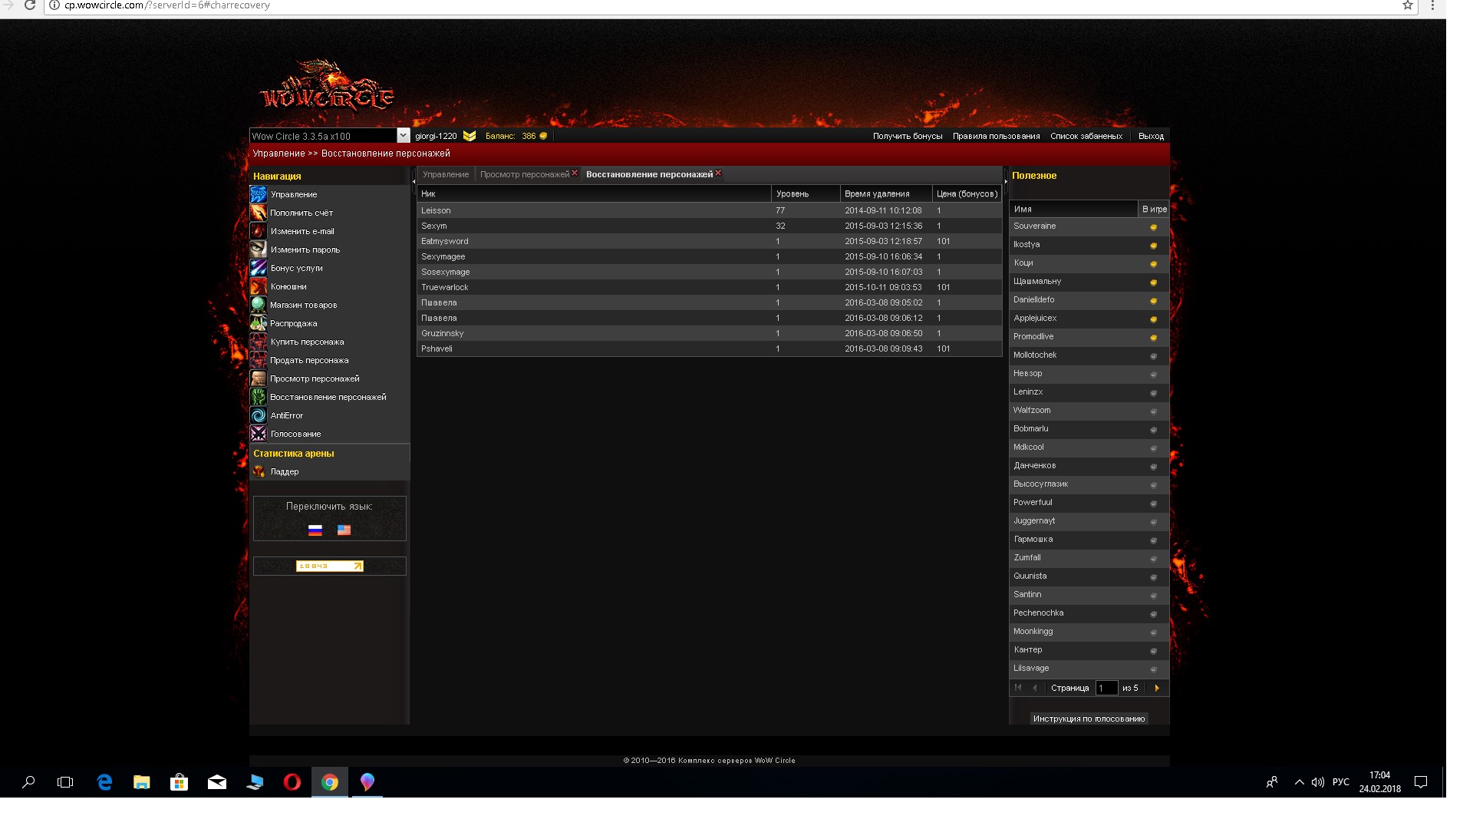Open the Opera browser from the taskbar
This screenshot has height=829, width=1473.
(292, 782)
